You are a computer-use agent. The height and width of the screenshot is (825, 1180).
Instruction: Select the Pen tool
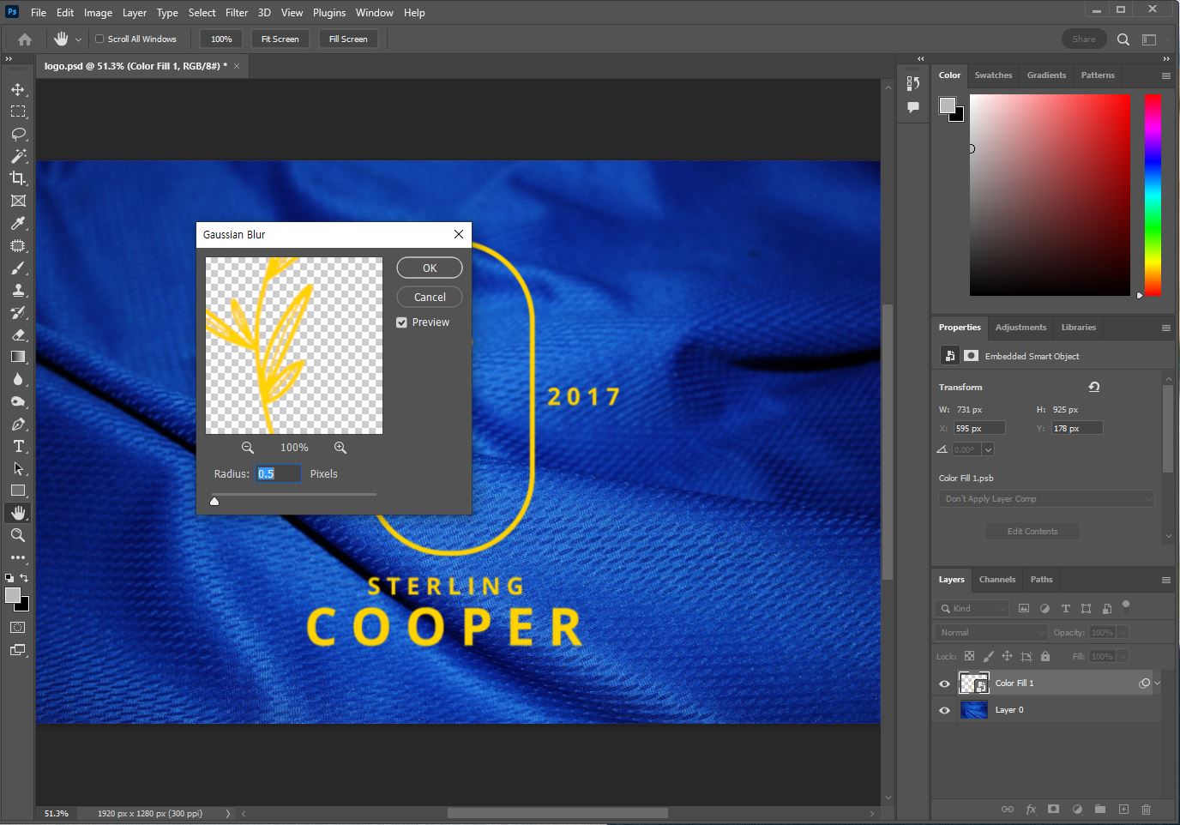tap(18, 425)
